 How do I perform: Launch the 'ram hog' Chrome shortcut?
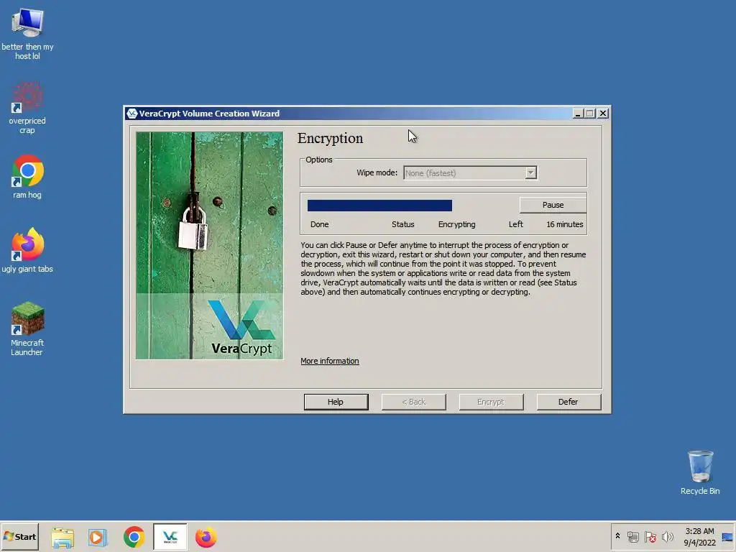tap(27, 177)
